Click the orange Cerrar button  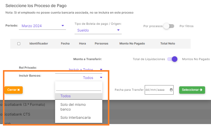13,90
